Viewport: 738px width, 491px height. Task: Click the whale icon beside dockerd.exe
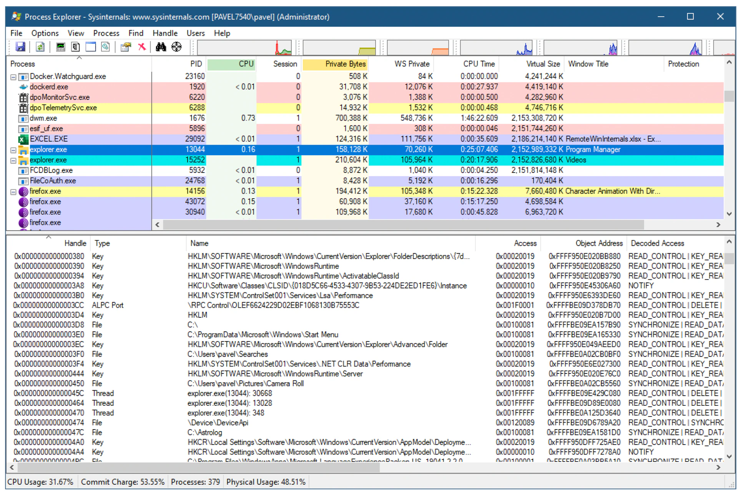point(23,87)
